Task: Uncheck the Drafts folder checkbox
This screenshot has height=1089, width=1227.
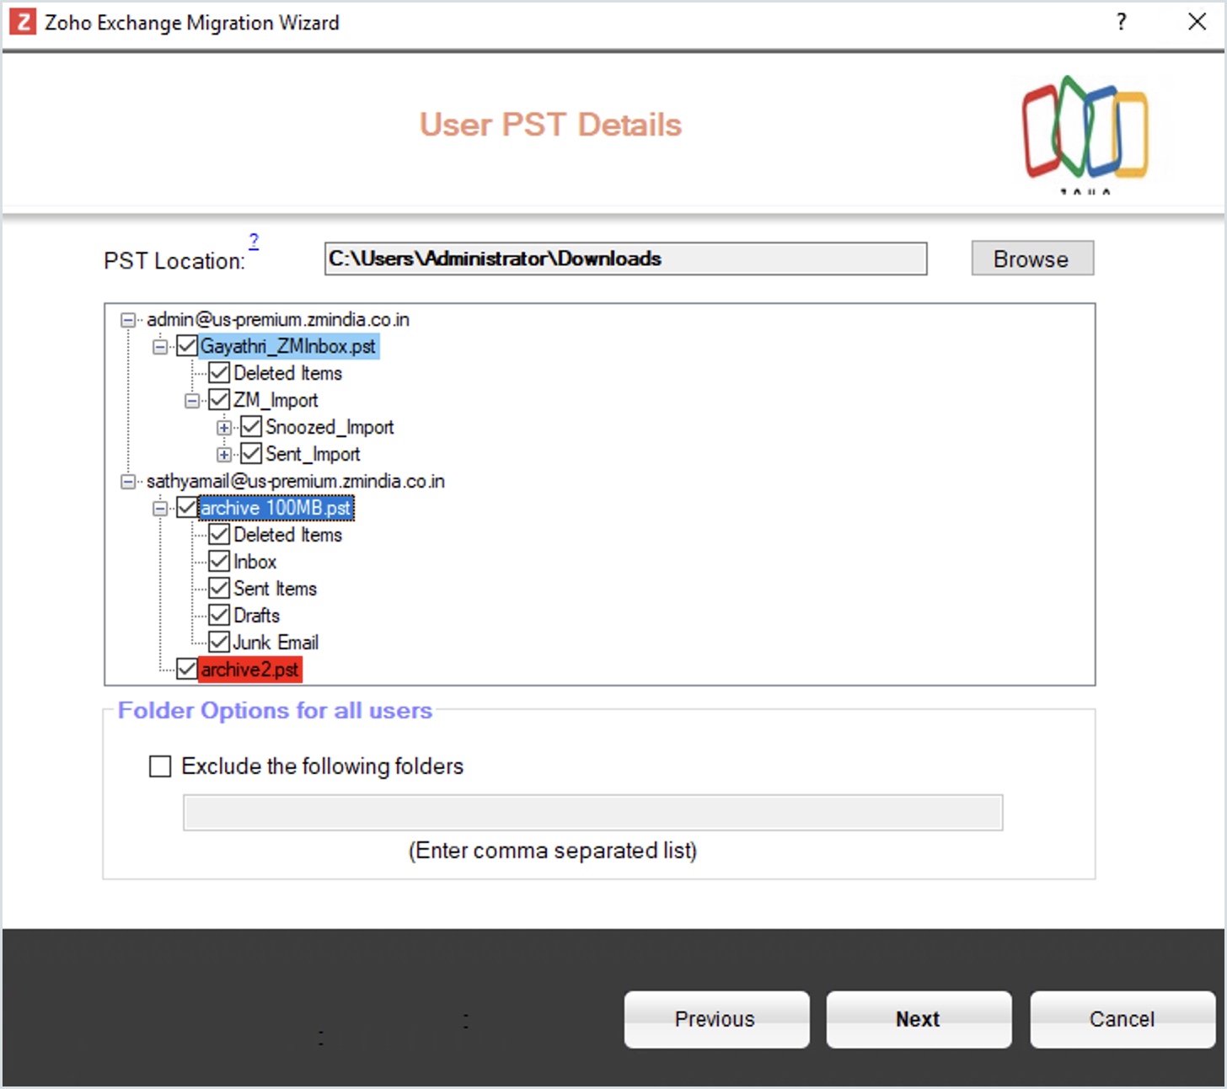Action: point(218,616)
